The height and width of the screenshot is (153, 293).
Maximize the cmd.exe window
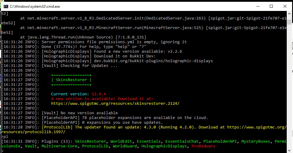[x=271, y=6]
